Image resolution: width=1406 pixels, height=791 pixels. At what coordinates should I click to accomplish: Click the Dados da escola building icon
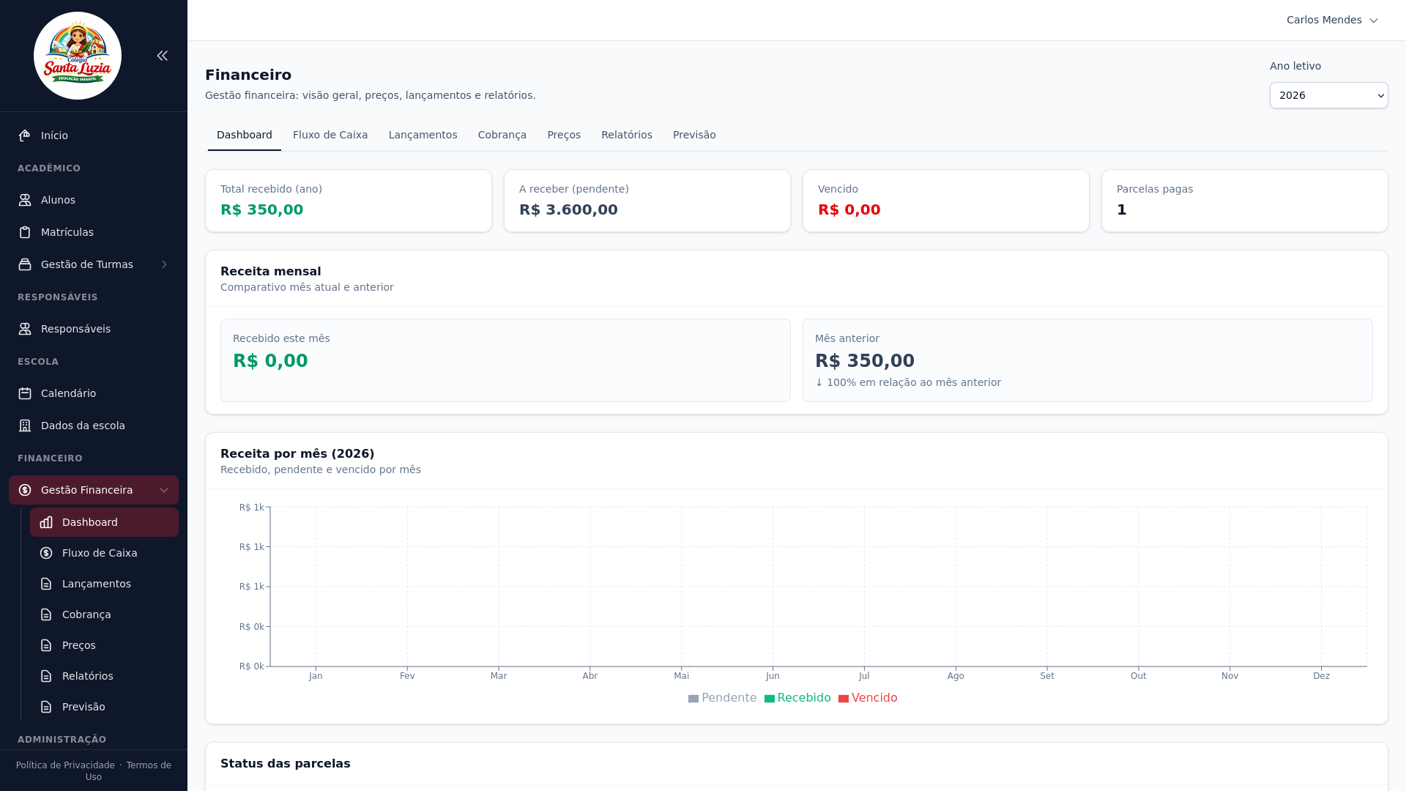(x=25, y=426)
